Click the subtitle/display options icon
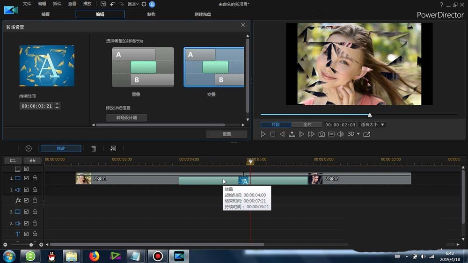Screen dimensions: 468x263 pyautogui.click(x=331, y=134)
